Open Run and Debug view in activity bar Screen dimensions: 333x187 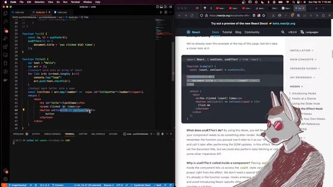pos(6,38)
